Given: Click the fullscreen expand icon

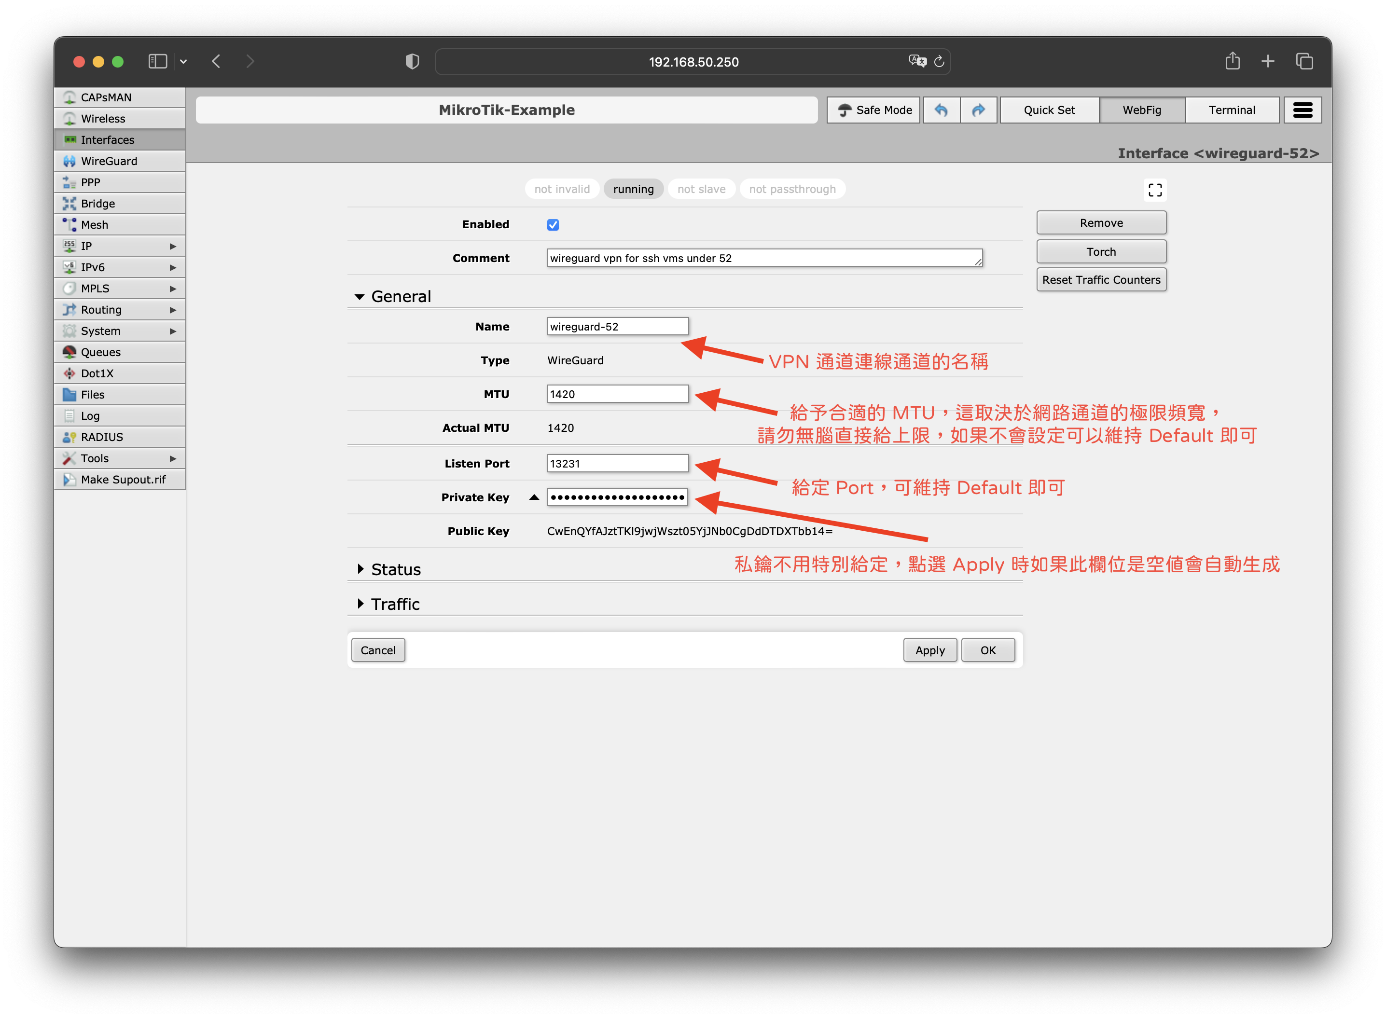Looking at the screenshot, I should (1155, 190).
